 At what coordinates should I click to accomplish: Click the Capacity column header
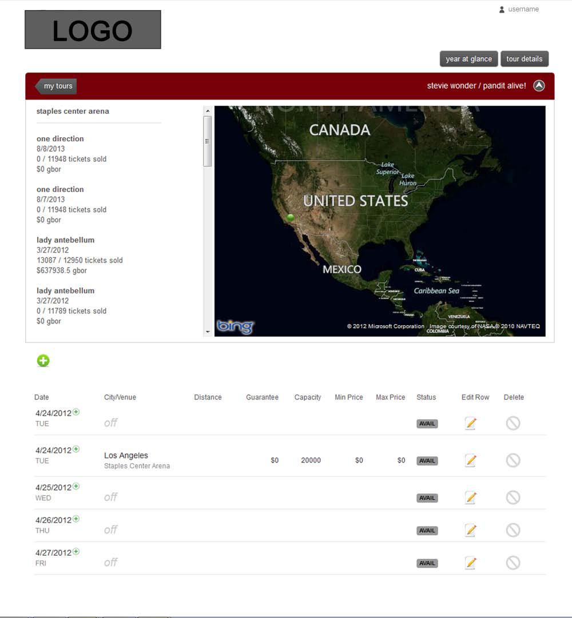308,397
